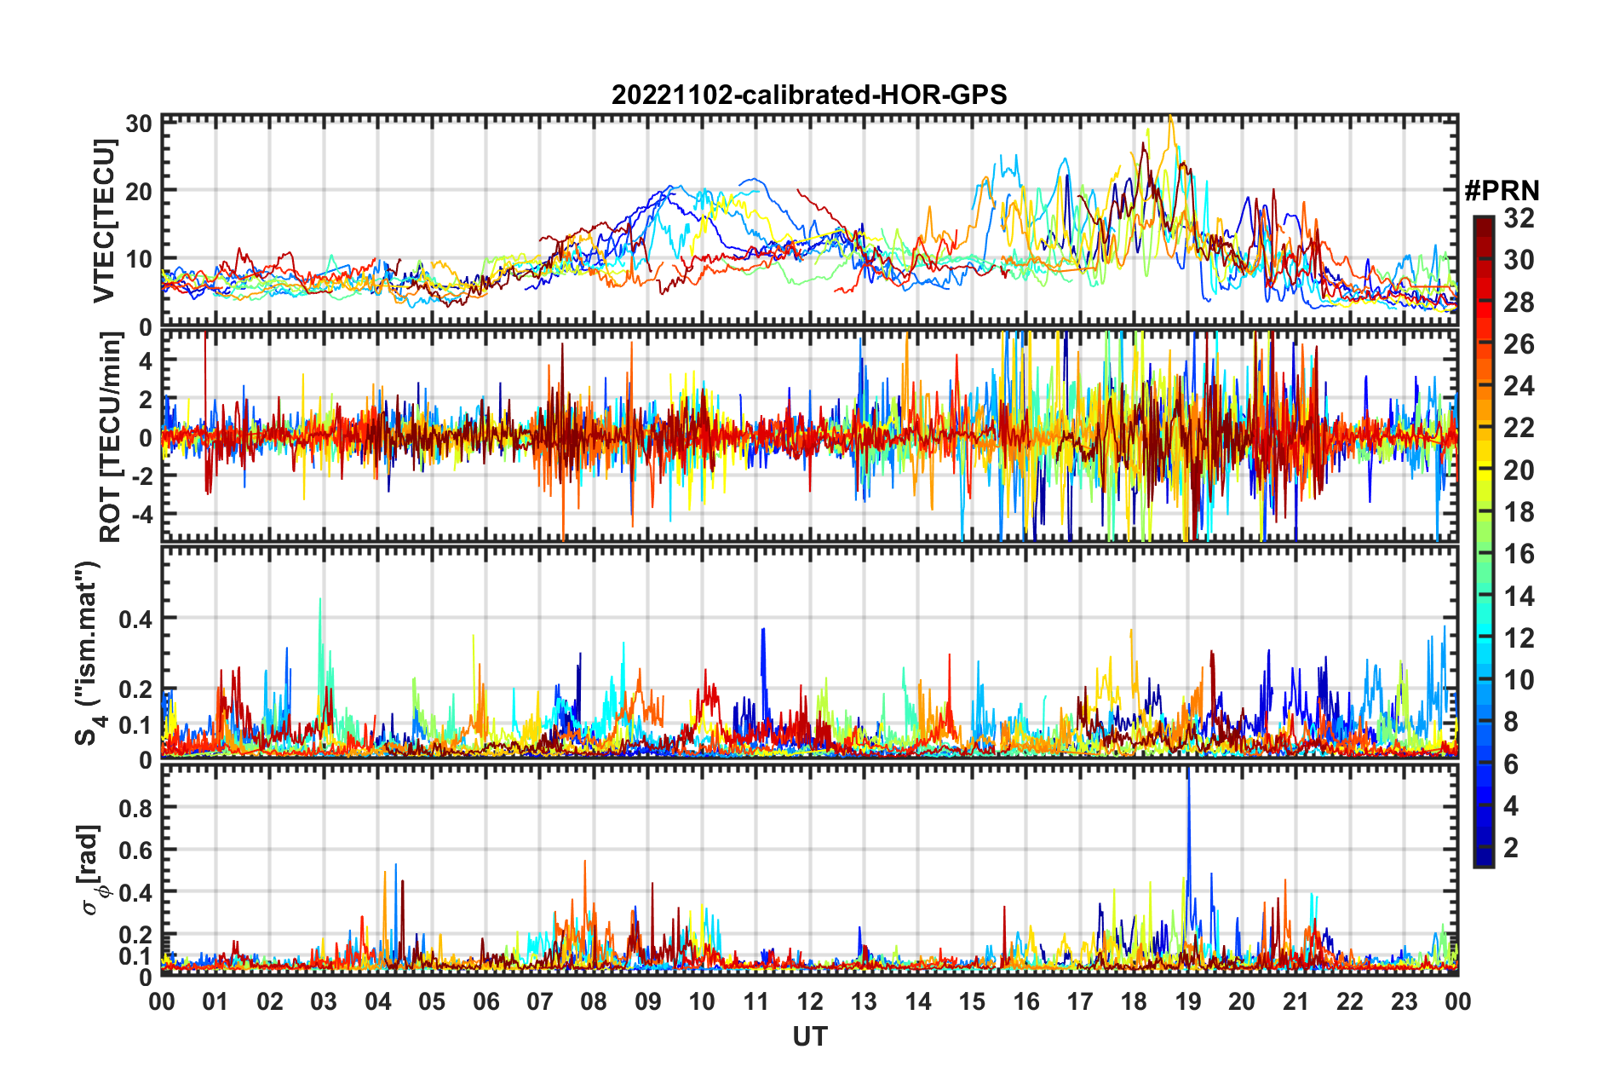Image resolution: width=1620 pixels, height=1084 pixels.
Task: Click the colorbar tick label 16
Action: (1519, 554)
